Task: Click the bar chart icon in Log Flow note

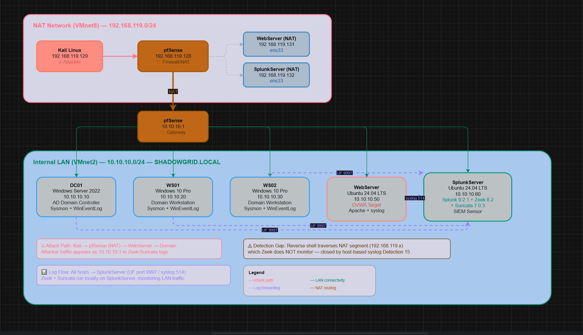Action: point(44,272)
